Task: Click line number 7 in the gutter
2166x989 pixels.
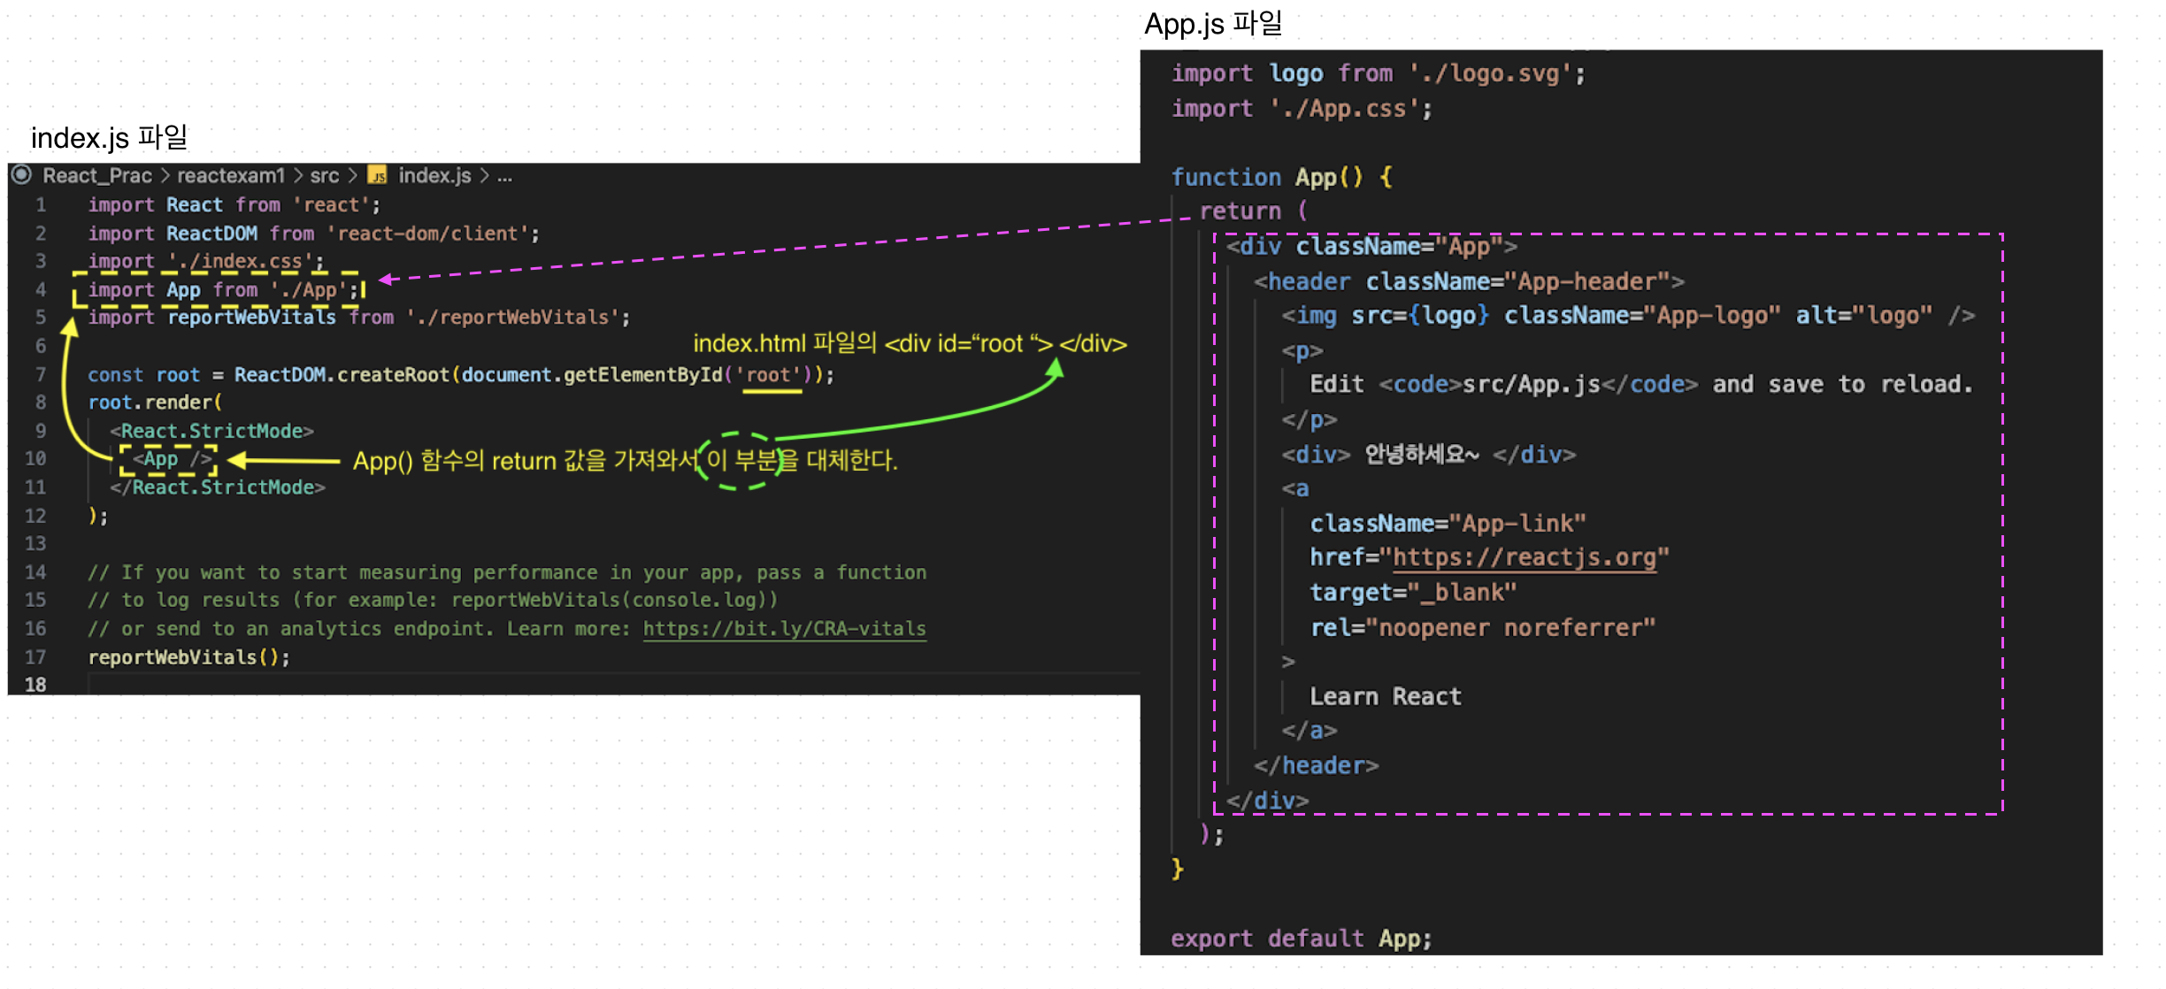Action: [41, 375]
